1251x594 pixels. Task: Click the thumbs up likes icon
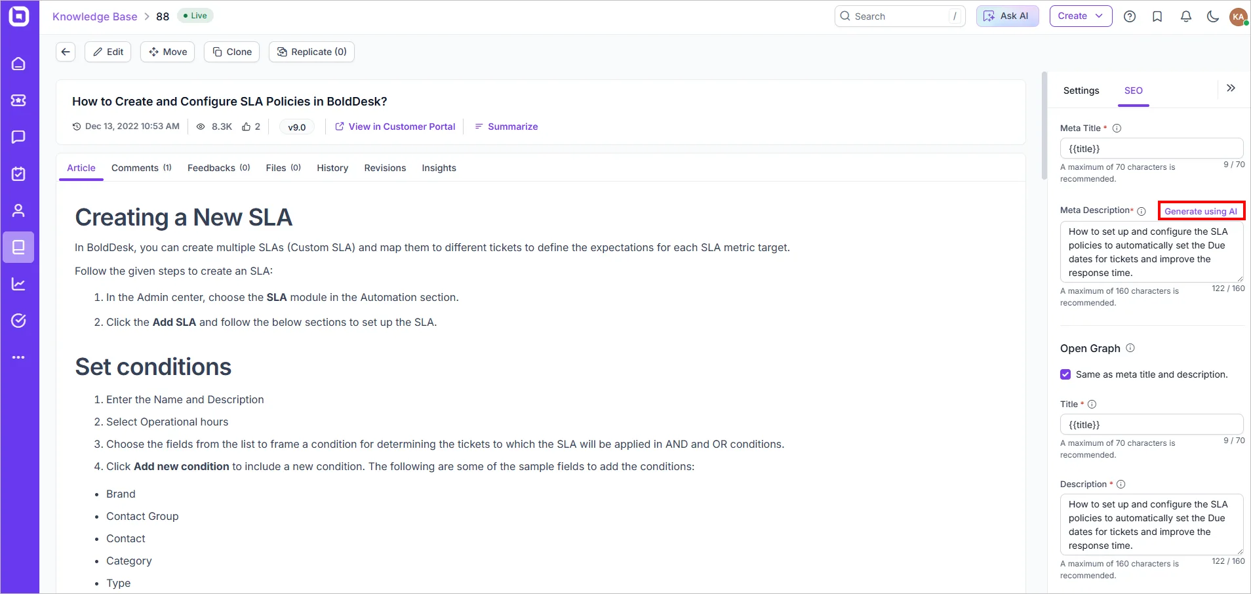(247, 127)
